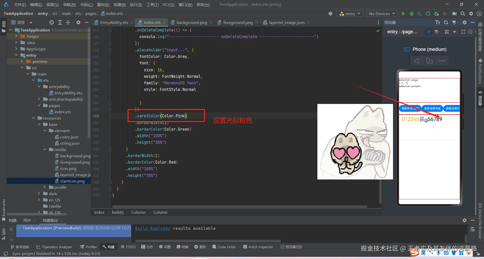This screenshot has width=484, height=259.
Task: Run the app with green play button
Action: pyautogui.click(x=403, y=14)
